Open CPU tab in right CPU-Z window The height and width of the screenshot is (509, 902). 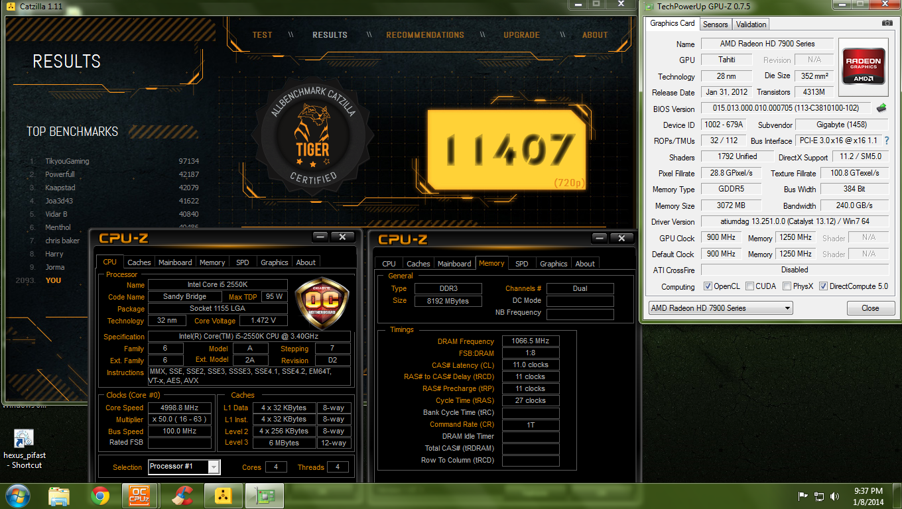pos(389,264)
